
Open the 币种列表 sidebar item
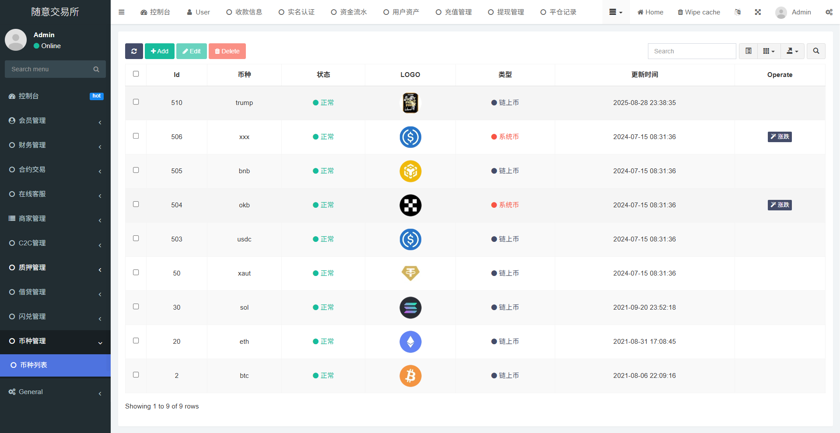coord(55,365)
